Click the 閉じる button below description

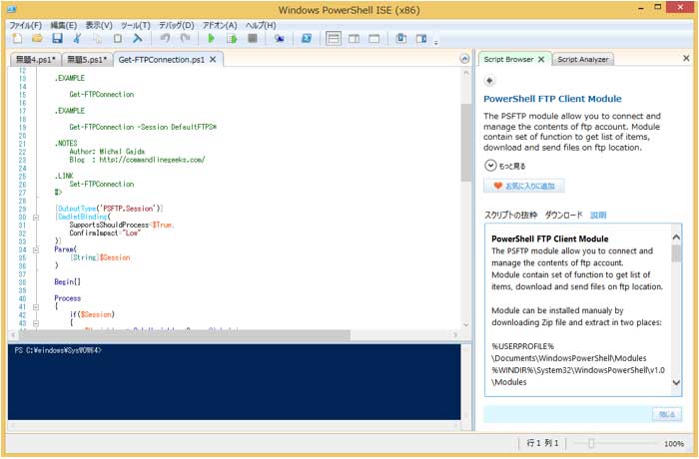click(667, 414)
